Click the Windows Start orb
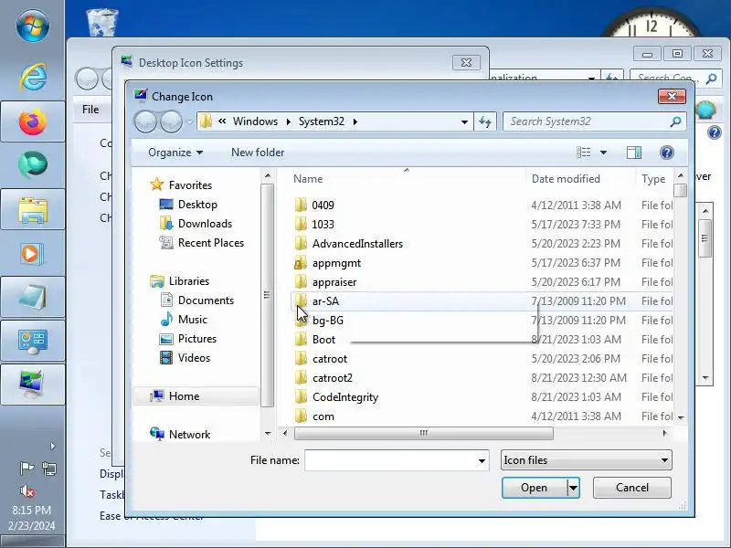This screenshot has width=731, height=548. 33,26
